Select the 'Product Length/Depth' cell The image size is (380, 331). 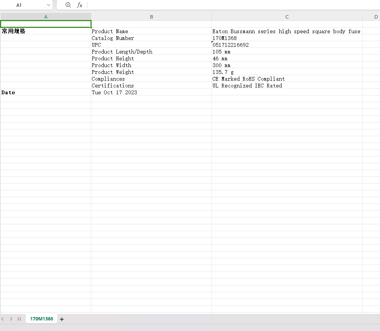(151, 52)
